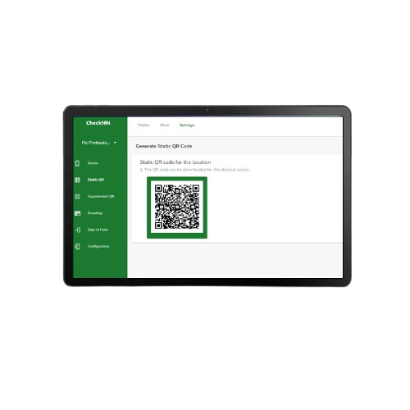Click the static QR code image
Viewport: 410px width, 410px height.
pos(177,207)
